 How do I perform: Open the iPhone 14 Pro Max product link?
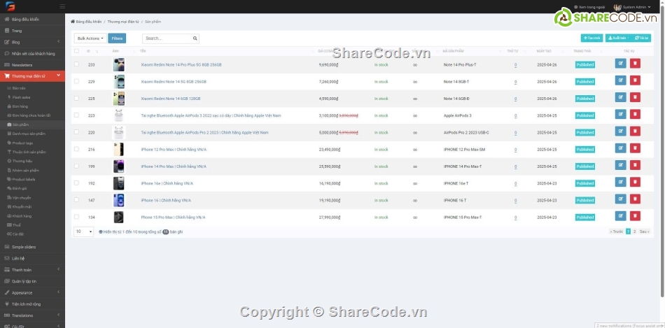click(x=174, y=166)
